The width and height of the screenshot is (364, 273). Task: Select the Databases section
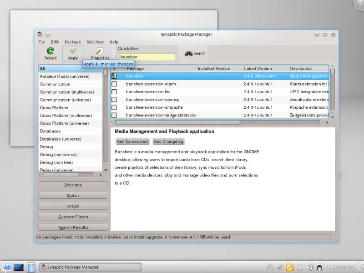click(x=70, y=131)
